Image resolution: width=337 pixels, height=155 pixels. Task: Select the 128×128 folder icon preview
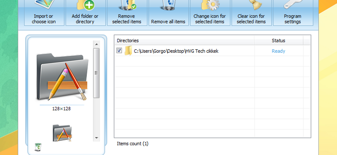coord(62,77)
